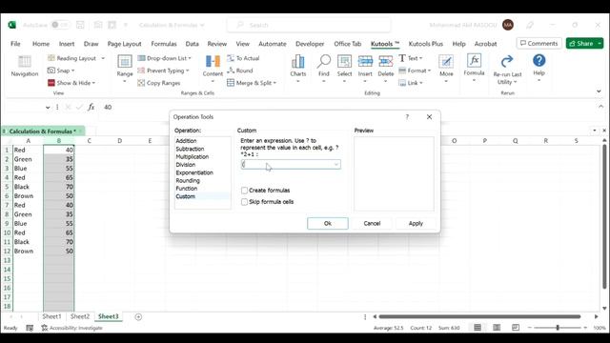Open the Formulas ribbon tab
Screen dimensions: 610x343
pos(164,44)
